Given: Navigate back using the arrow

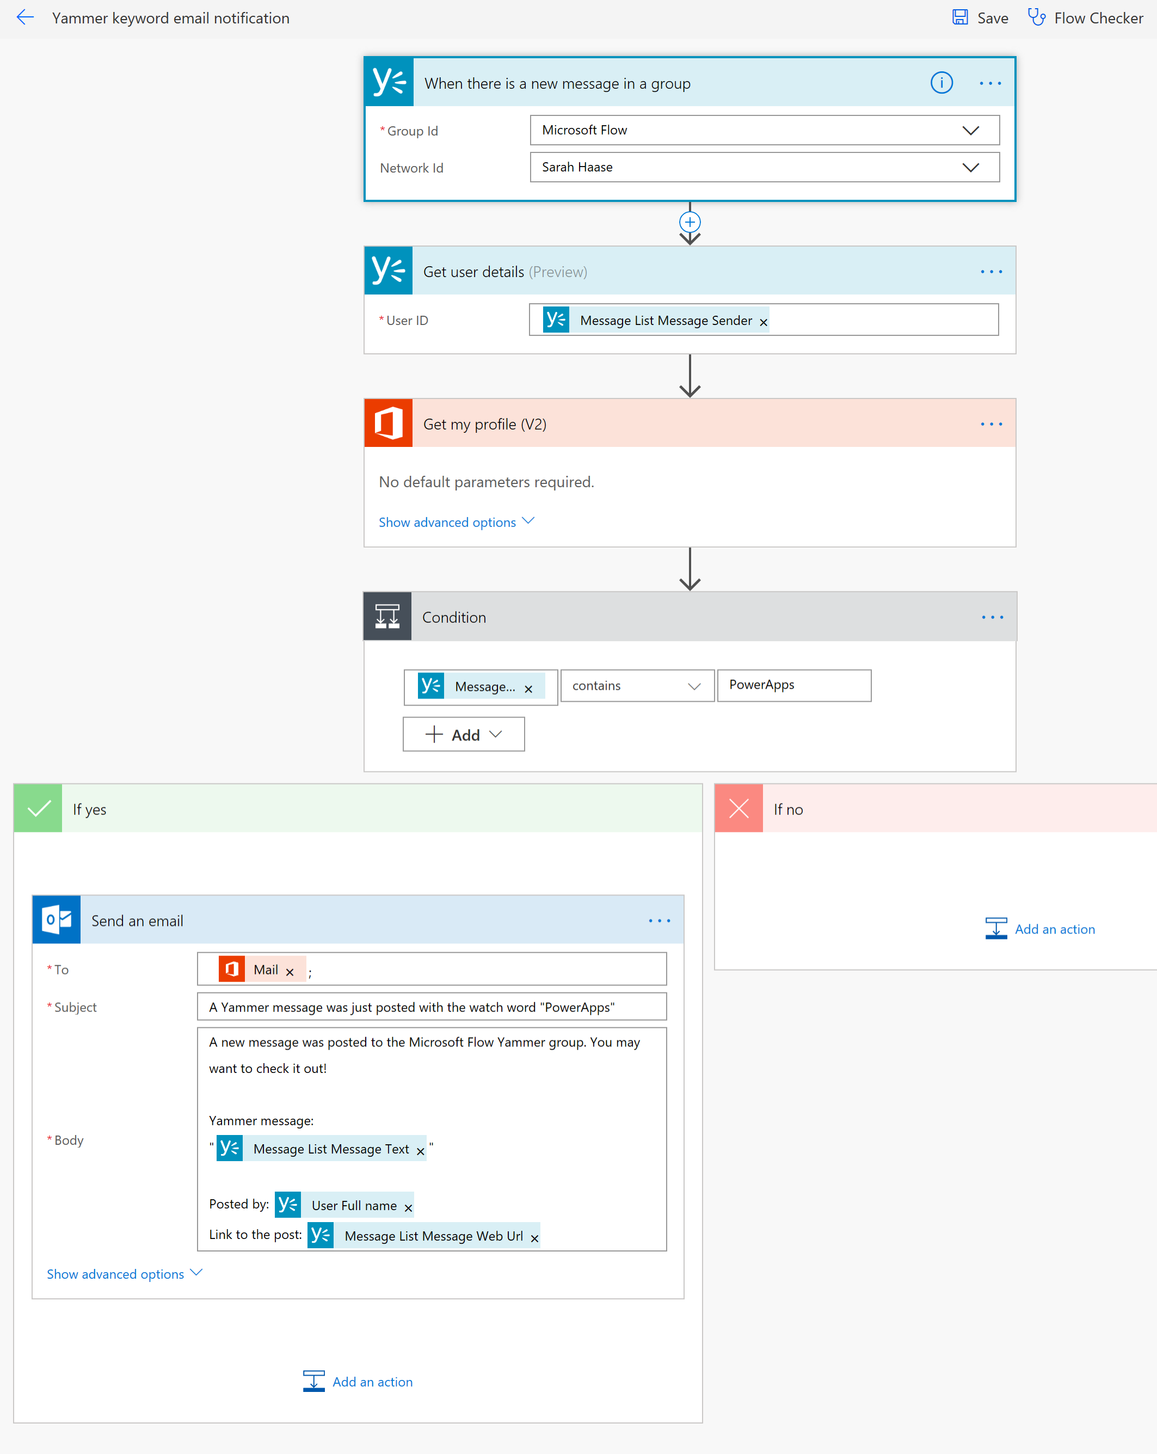Looking at the screenshot, I should (x=25, y=17).
